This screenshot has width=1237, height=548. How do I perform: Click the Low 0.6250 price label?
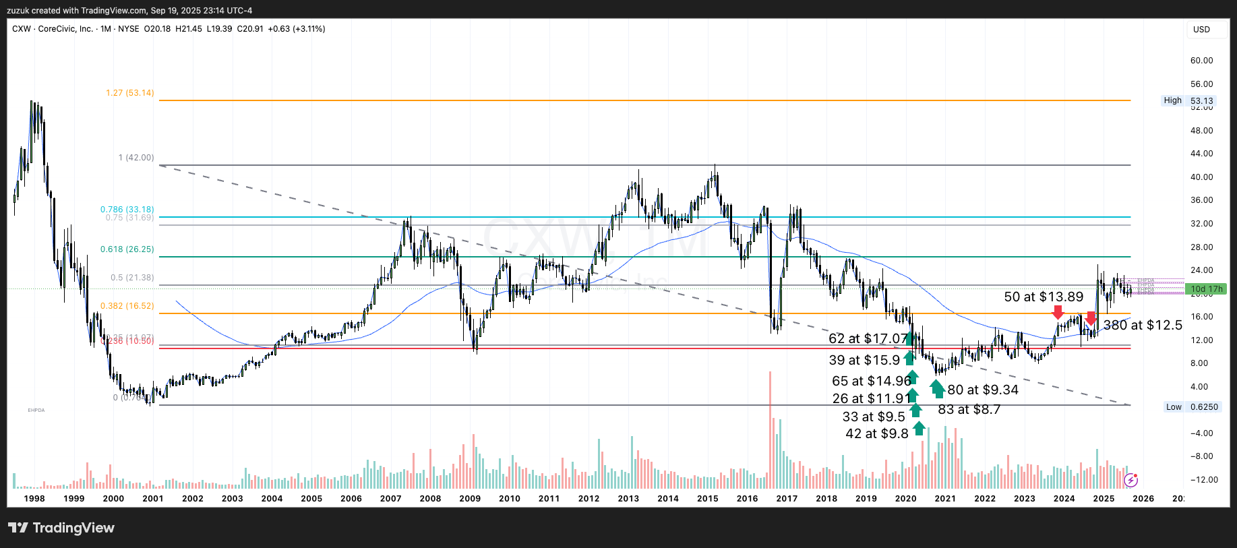(1192, 407)
